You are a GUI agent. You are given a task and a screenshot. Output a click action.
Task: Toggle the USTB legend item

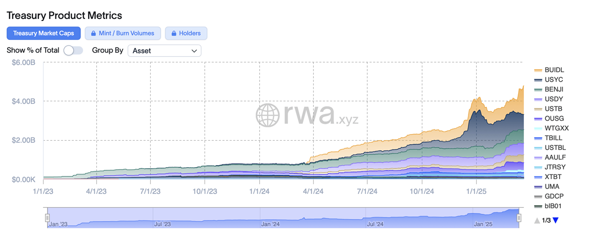pyautogui.click(x=554, y=109)
